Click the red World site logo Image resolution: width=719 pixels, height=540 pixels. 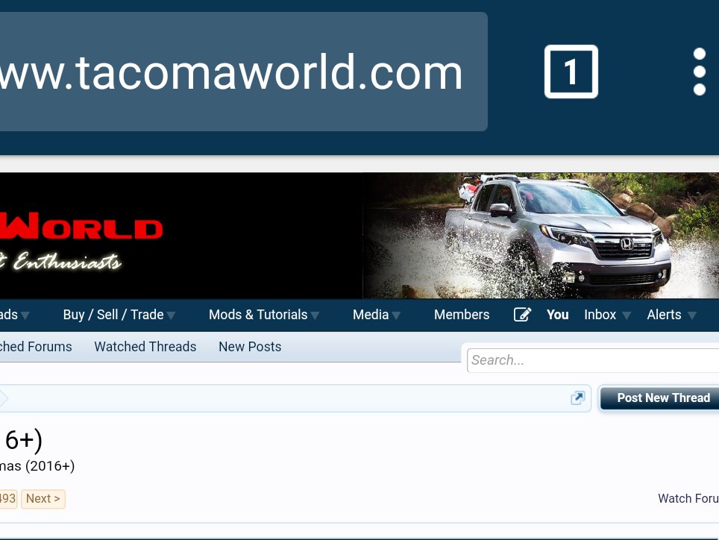pos(81,225)
